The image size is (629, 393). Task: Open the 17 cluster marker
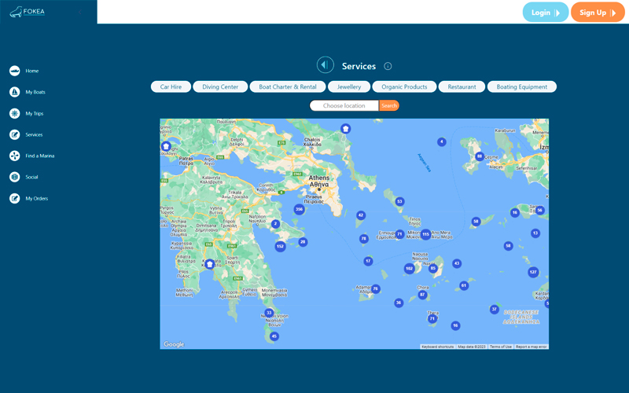coord(368,261)
